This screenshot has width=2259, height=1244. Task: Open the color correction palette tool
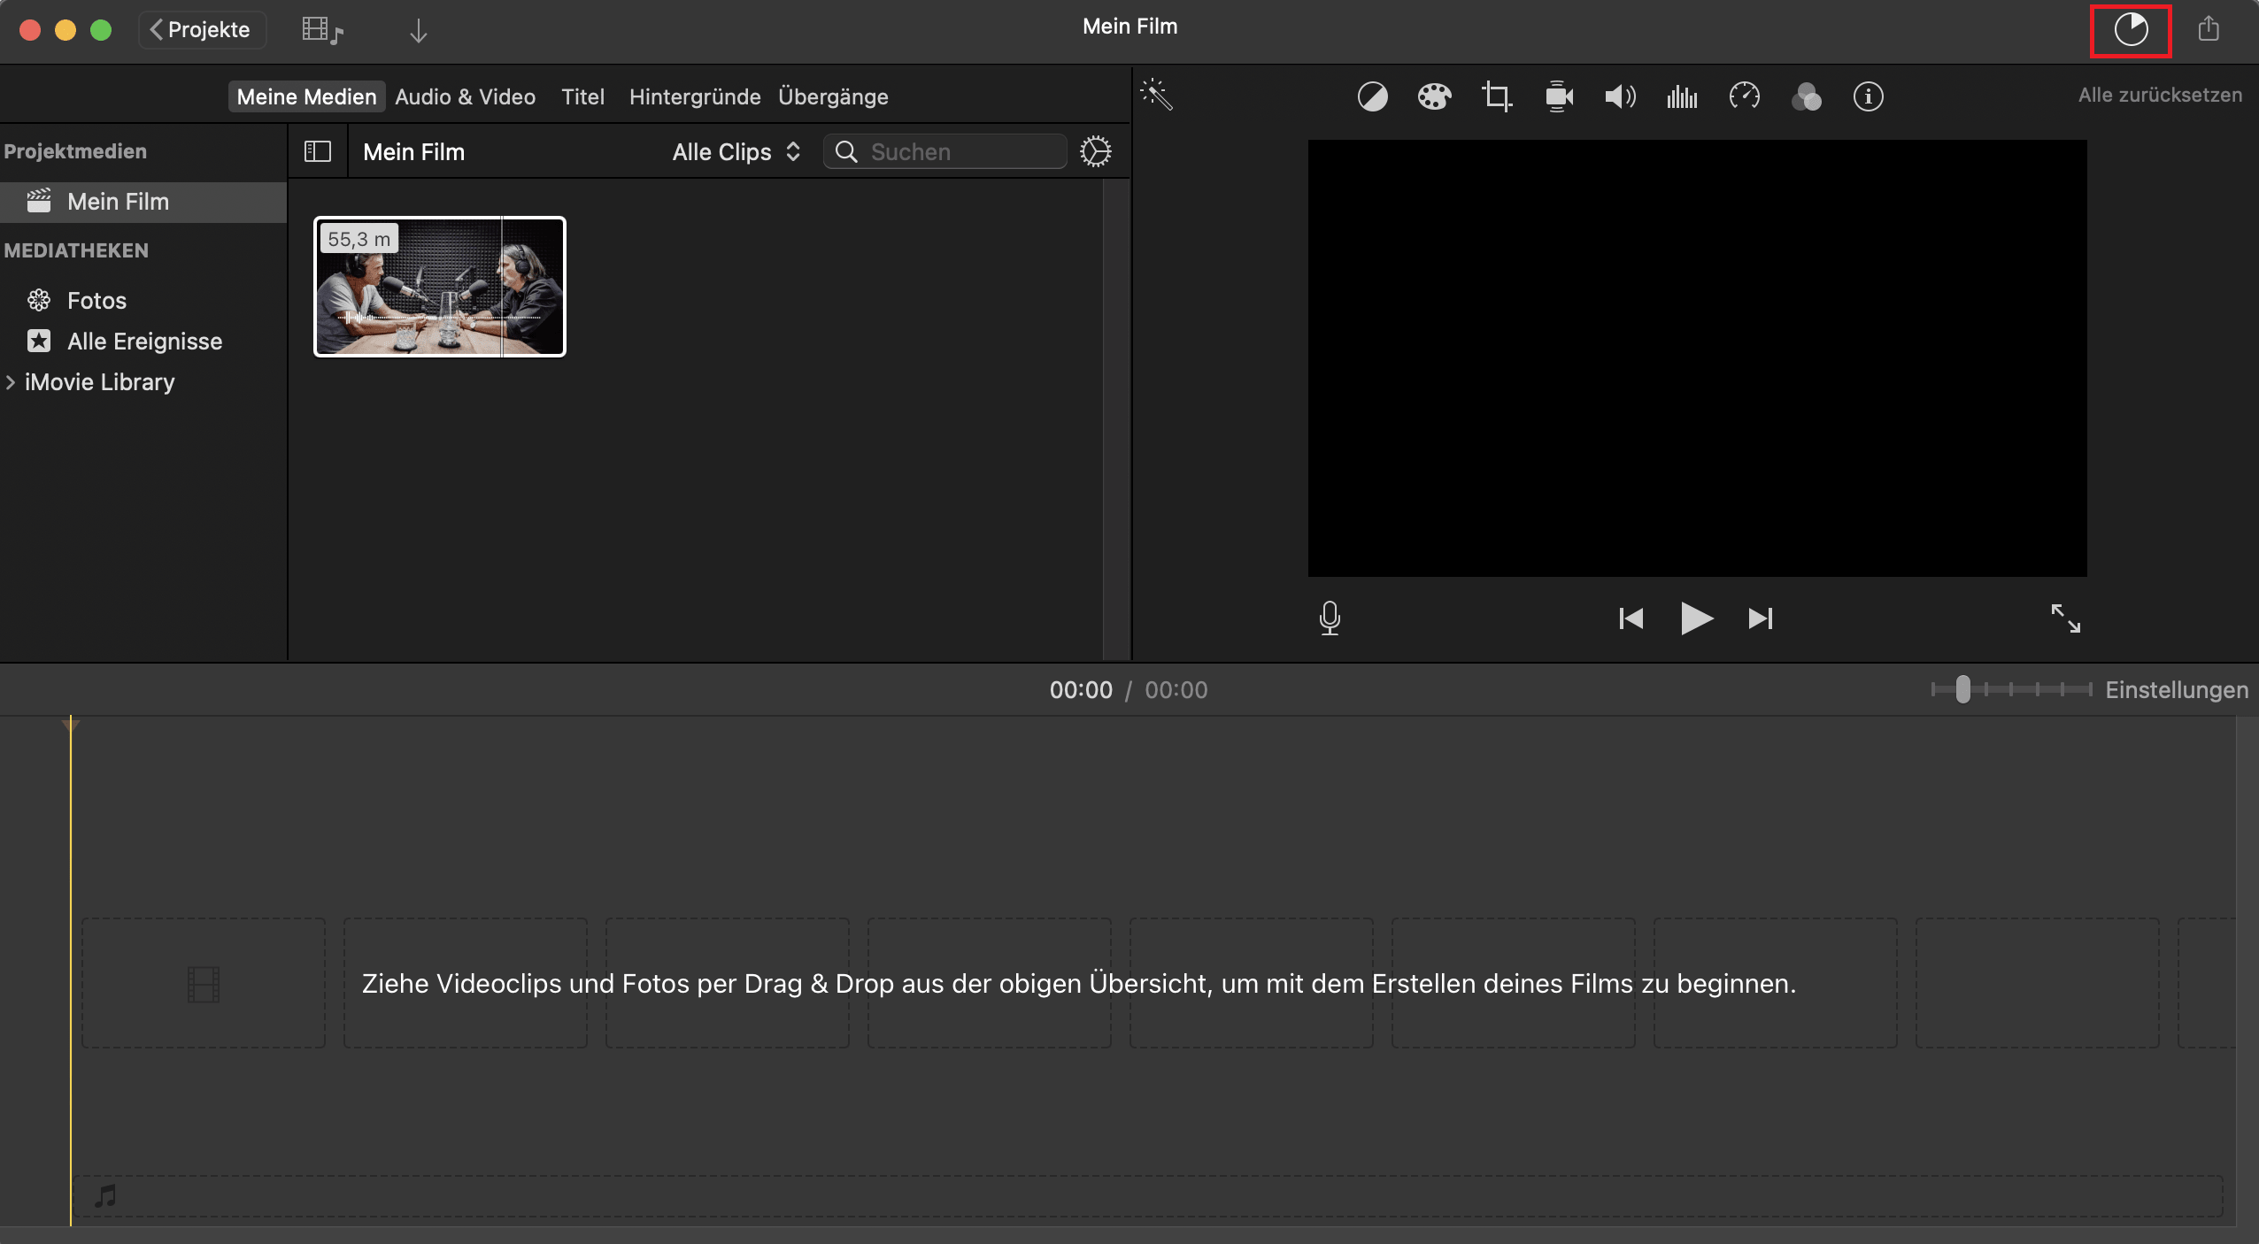[x=1434, y=96]
